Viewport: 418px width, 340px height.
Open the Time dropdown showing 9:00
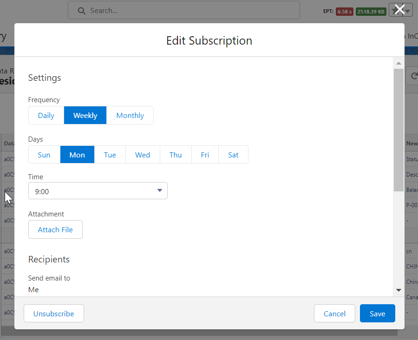coord(98,191)
